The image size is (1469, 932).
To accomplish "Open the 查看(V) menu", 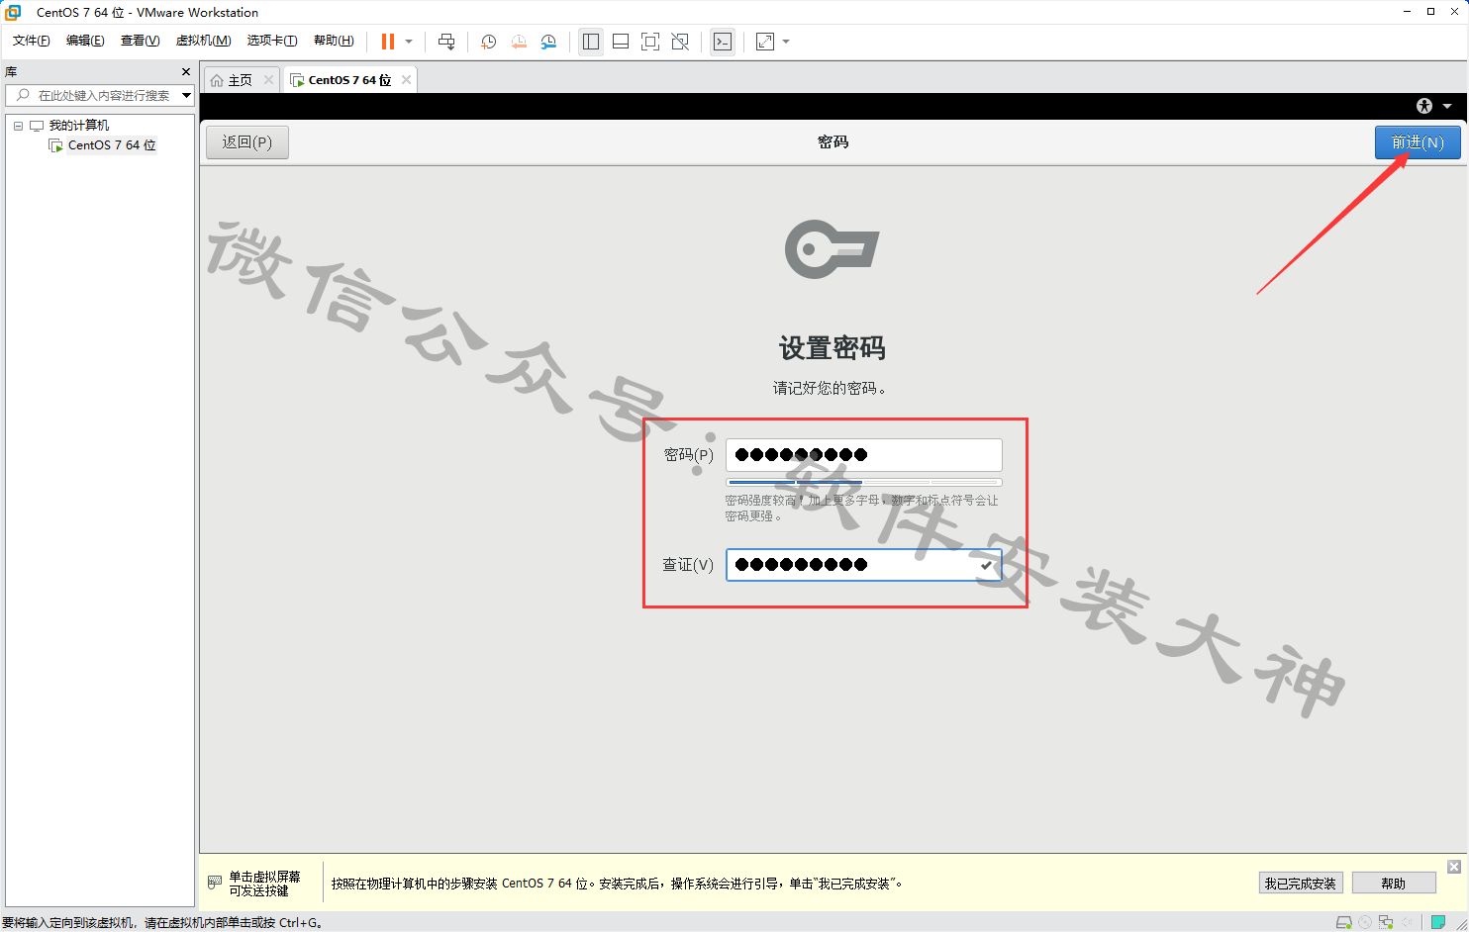I will coord(140,41).
